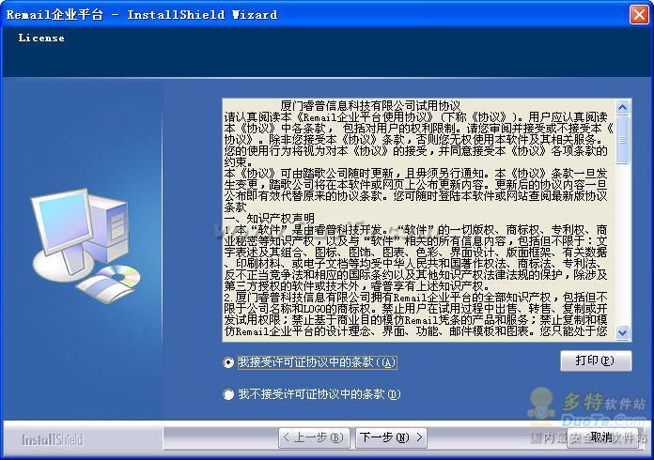Click the computer and CD installer graphic
Image resolution: width=654 pixels, height=460 pixels.
click(x=86, y=245)
